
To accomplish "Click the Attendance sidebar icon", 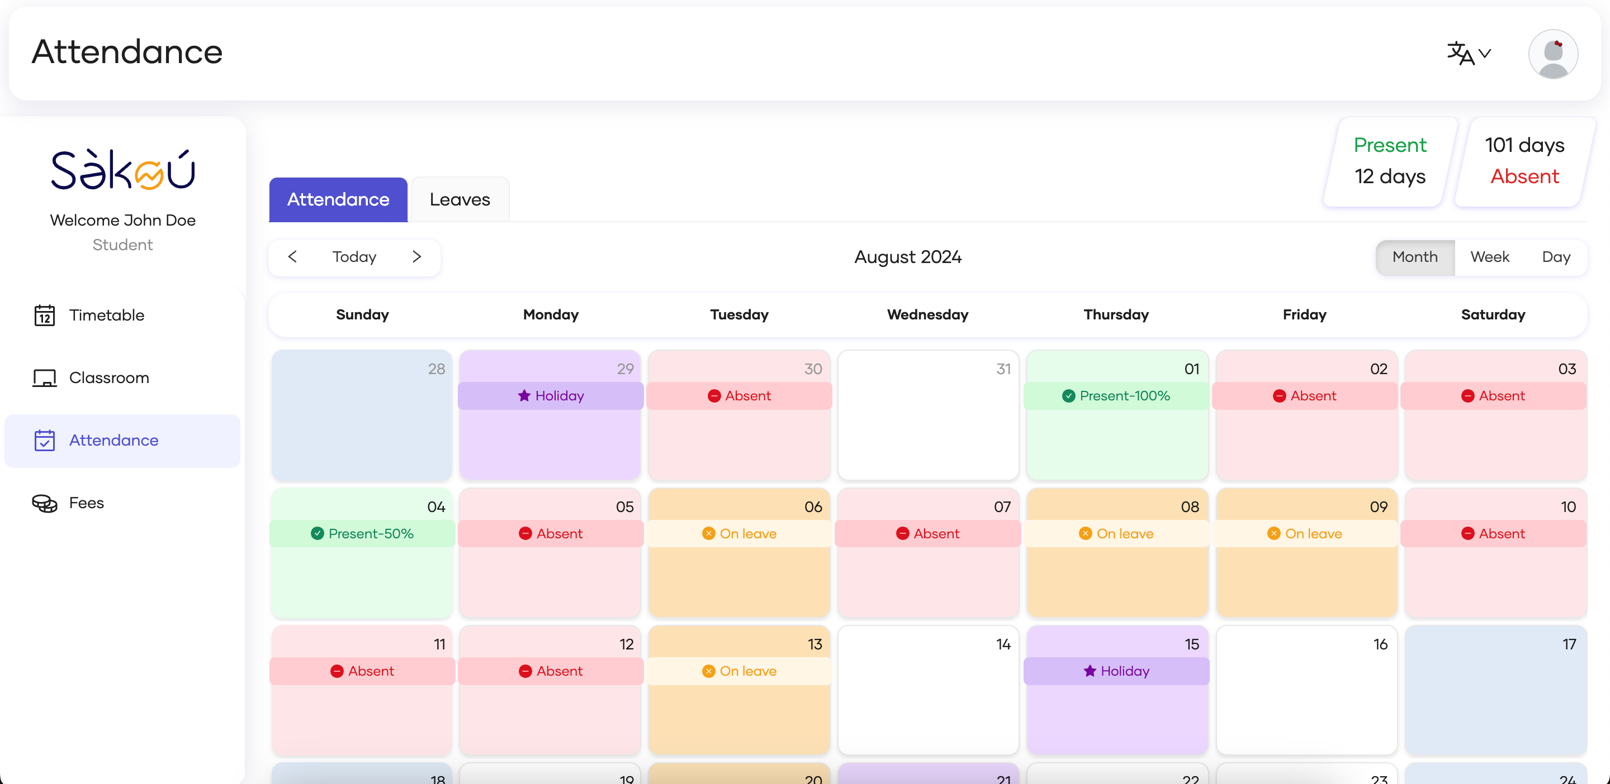I will (43, 440).
